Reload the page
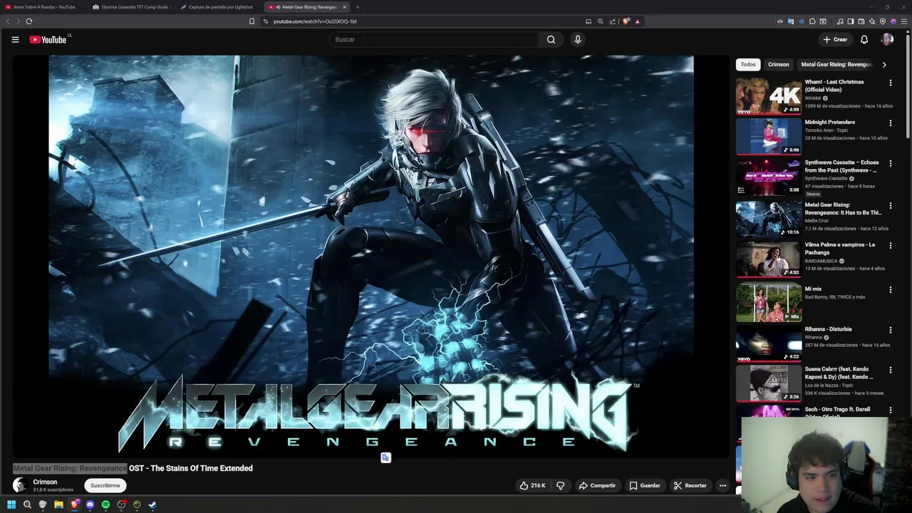 pyautogui.click(x=29, y=21)
